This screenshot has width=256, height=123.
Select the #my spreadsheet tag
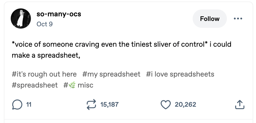111,74
